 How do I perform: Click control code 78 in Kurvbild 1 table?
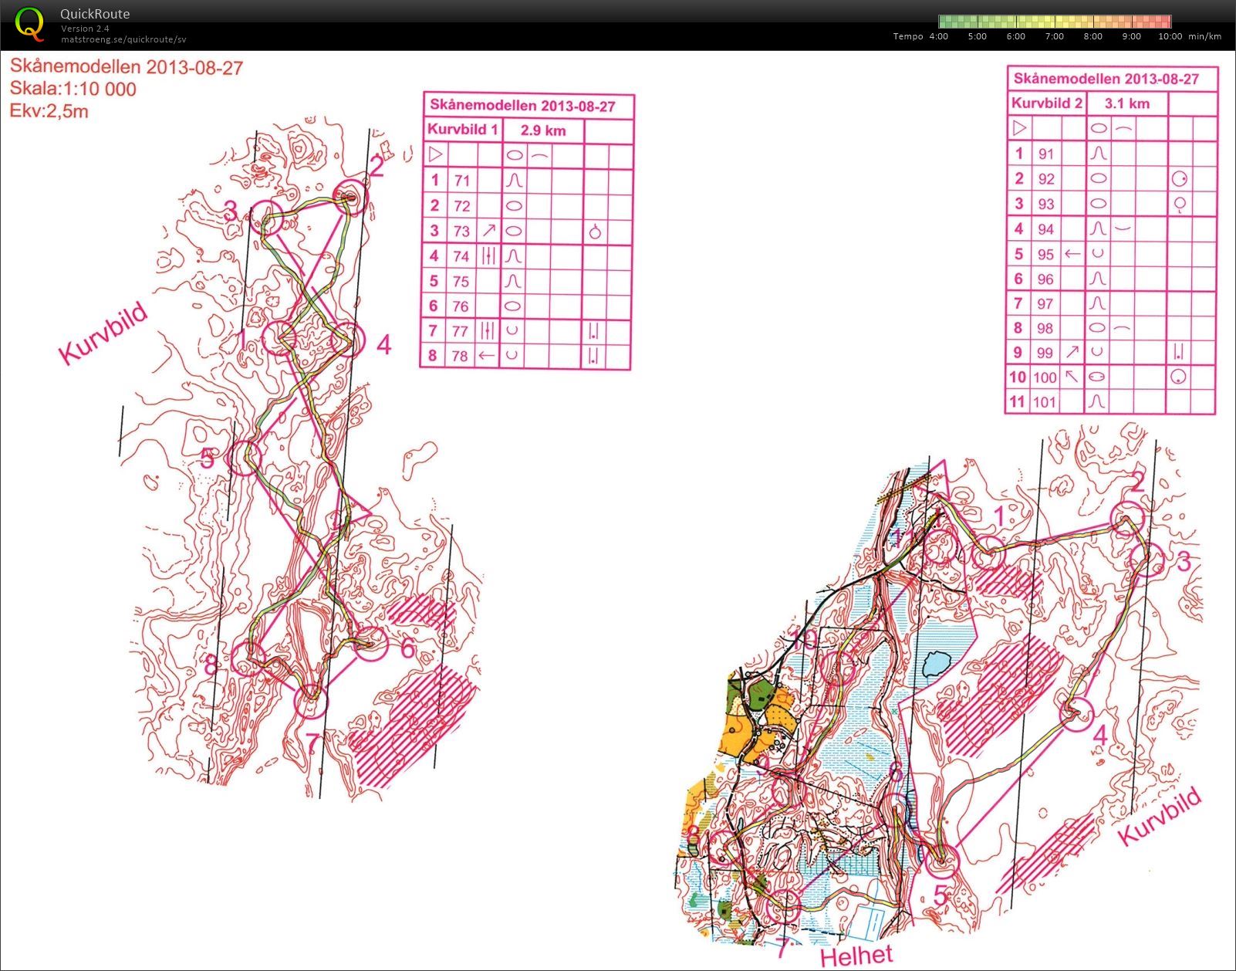[x=461, y=355]
